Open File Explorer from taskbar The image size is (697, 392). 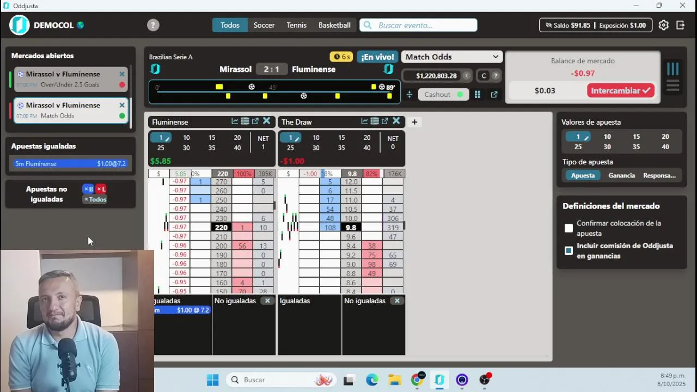tap(394, 380)
